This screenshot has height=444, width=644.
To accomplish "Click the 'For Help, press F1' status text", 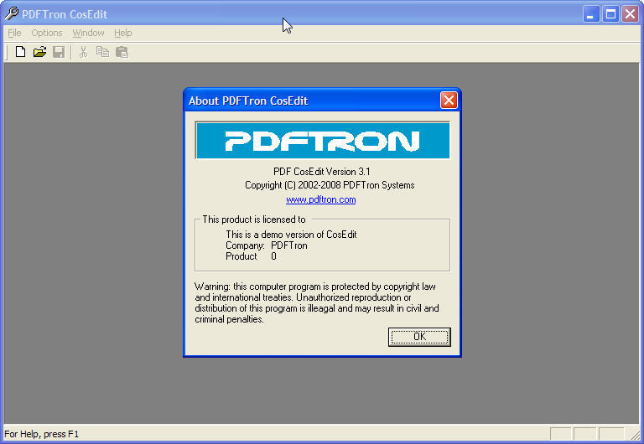I will coord(41,434).
